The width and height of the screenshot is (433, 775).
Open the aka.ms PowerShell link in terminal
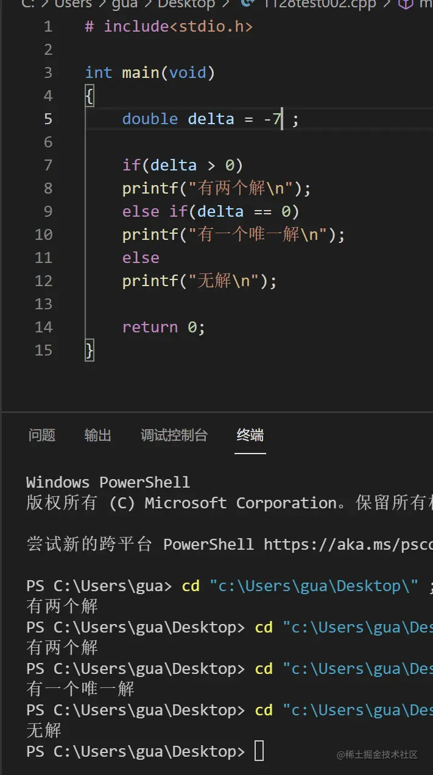[x=348, y=544]
